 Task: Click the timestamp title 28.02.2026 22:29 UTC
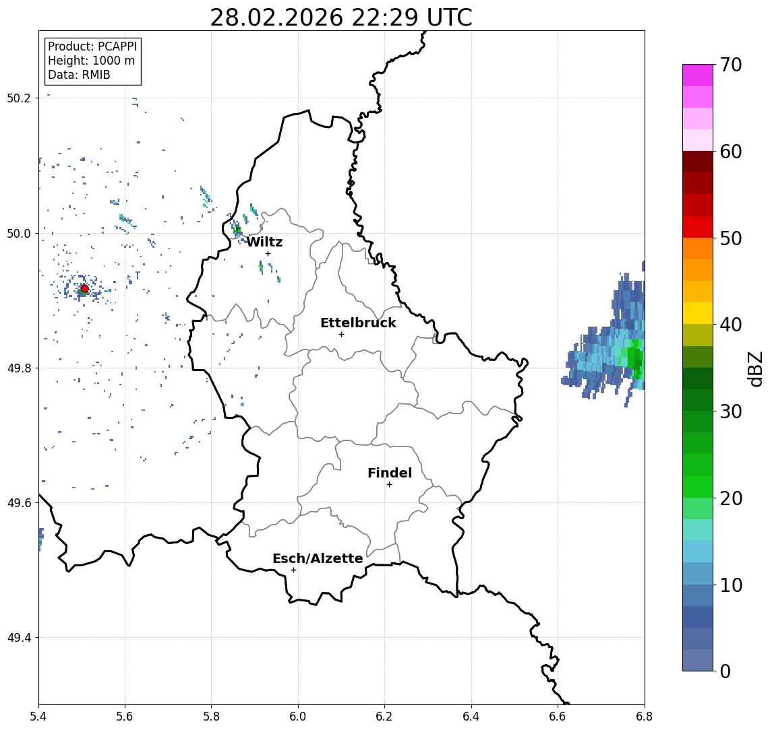pos(341,18)
